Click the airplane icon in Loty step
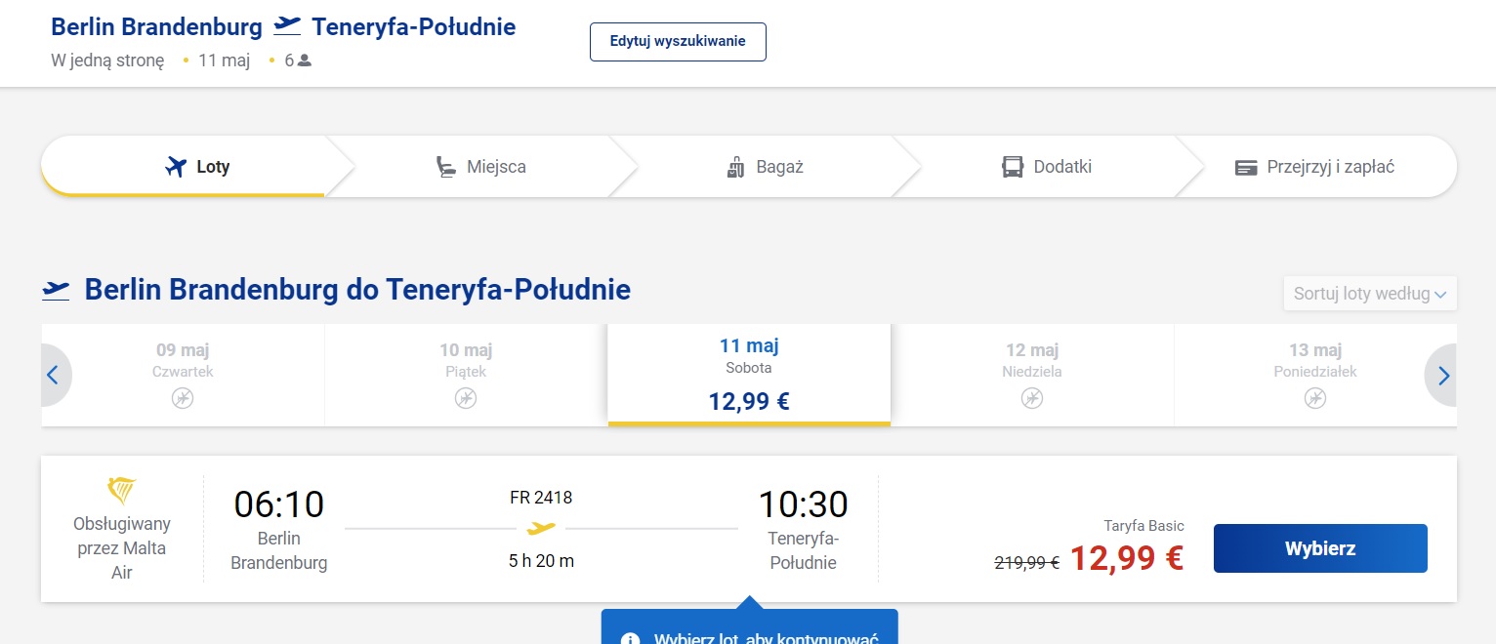Screen dimensions: 1496x644 176,167
